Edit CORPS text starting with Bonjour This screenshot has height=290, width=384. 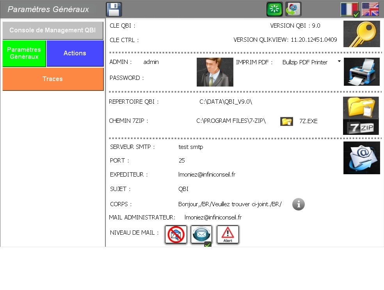[230, 204]
